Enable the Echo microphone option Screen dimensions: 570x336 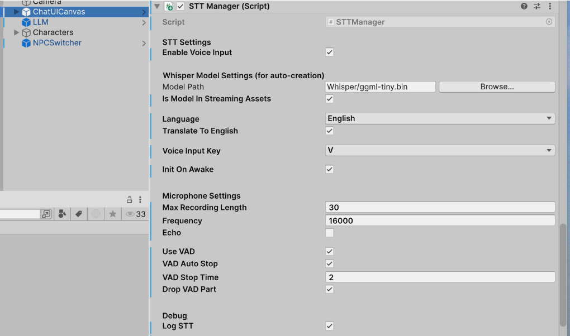coord(329,232)
